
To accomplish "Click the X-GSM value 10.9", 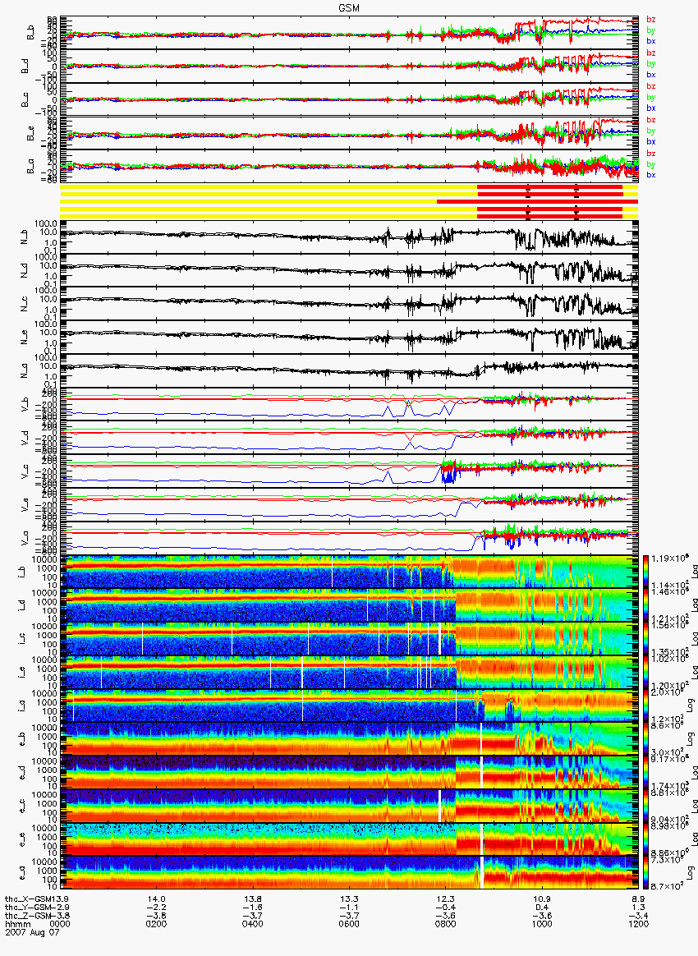I will tap(542, 899).
